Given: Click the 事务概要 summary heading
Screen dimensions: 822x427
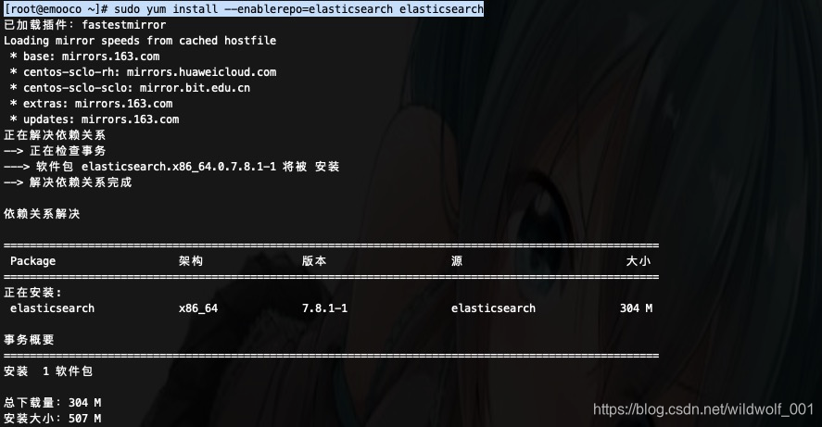Looking at the screenshot, I should (x=29, y=340).
